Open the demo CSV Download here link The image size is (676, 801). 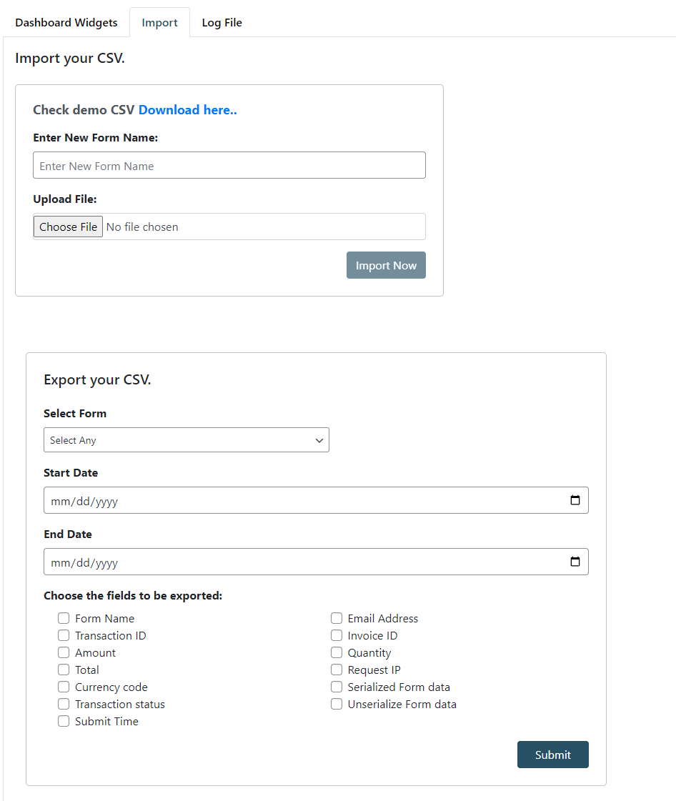click(187, 110)
